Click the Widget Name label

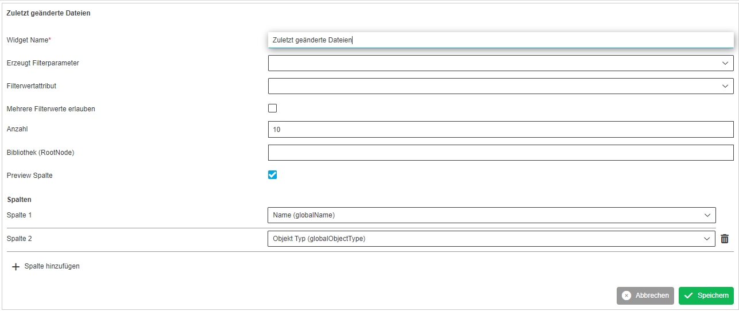click(28, 40)
